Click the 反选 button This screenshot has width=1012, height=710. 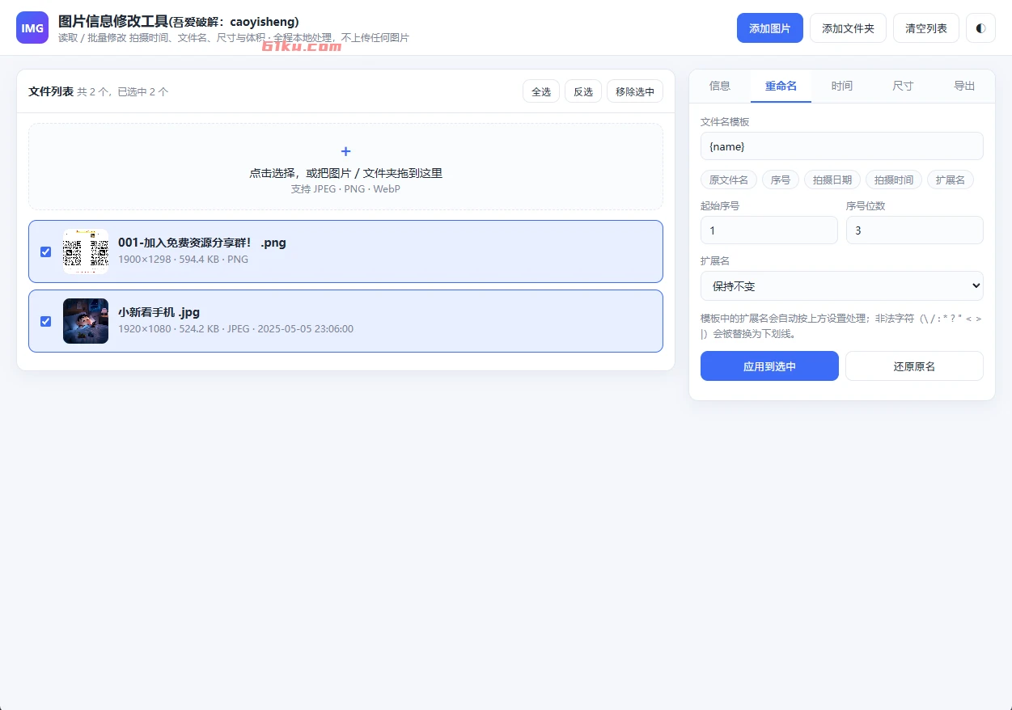coord(583,91)
